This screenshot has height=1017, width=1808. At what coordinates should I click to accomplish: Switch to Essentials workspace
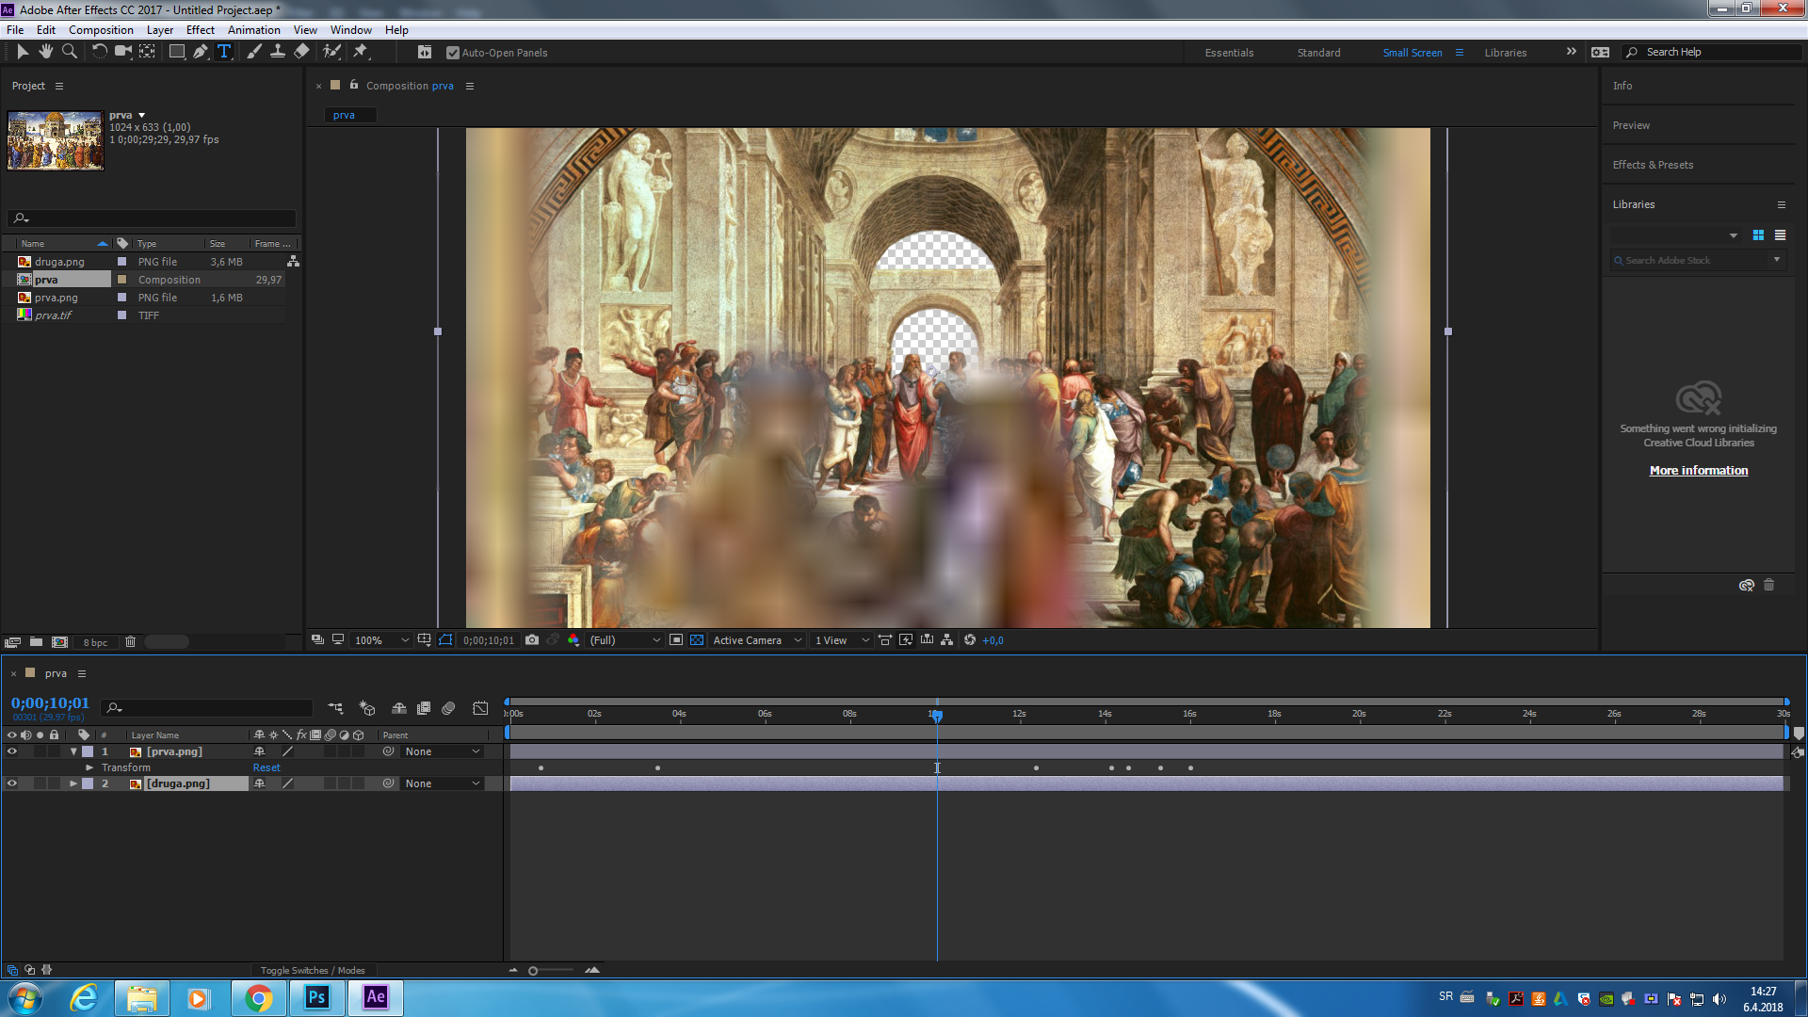(x=1229, y=53)
